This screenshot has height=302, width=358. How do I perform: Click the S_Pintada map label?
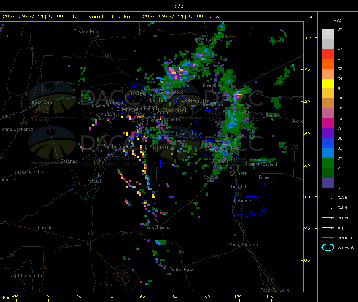[106, 115]
